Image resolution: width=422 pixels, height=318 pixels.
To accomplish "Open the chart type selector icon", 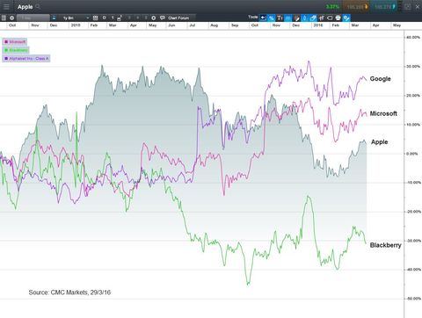I will pos(54,18).
